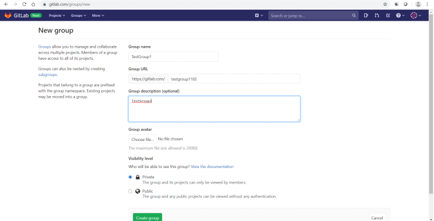Click the search magnifier icon

(354, 16)
